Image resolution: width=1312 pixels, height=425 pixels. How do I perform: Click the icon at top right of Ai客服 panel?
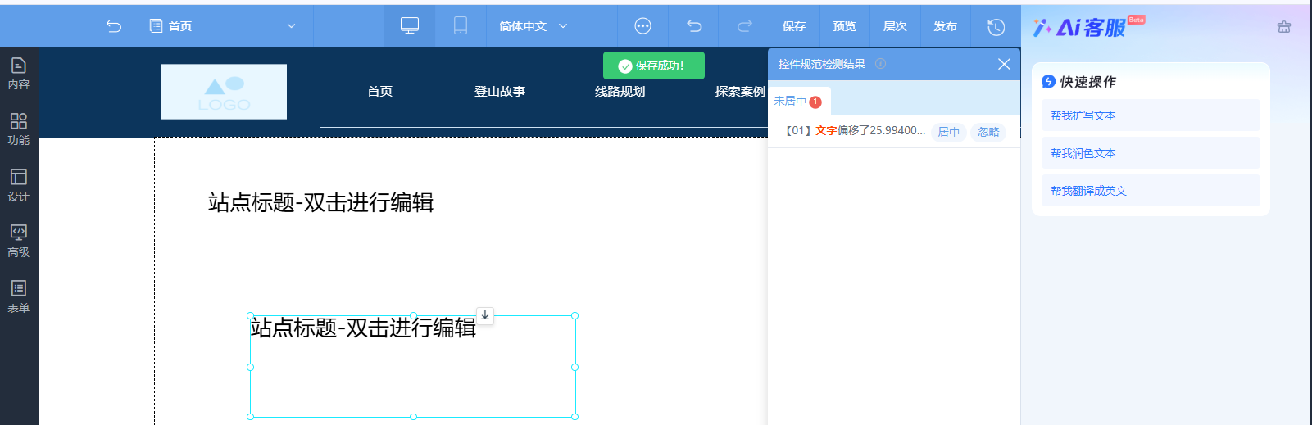(x=1284, y=27)
